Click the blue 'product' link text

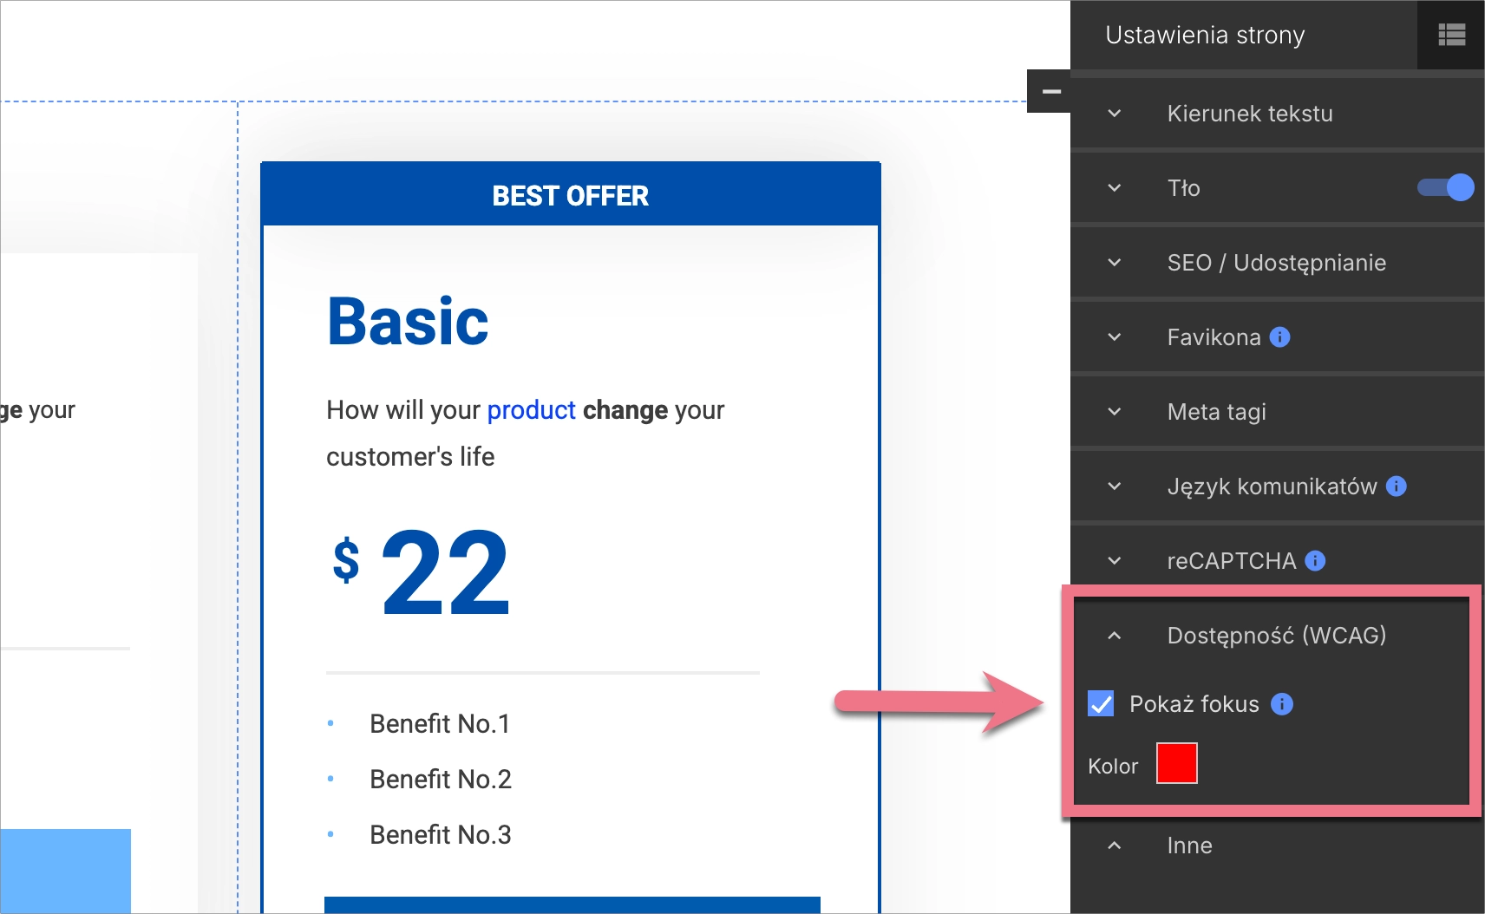(x=531, y=410)
